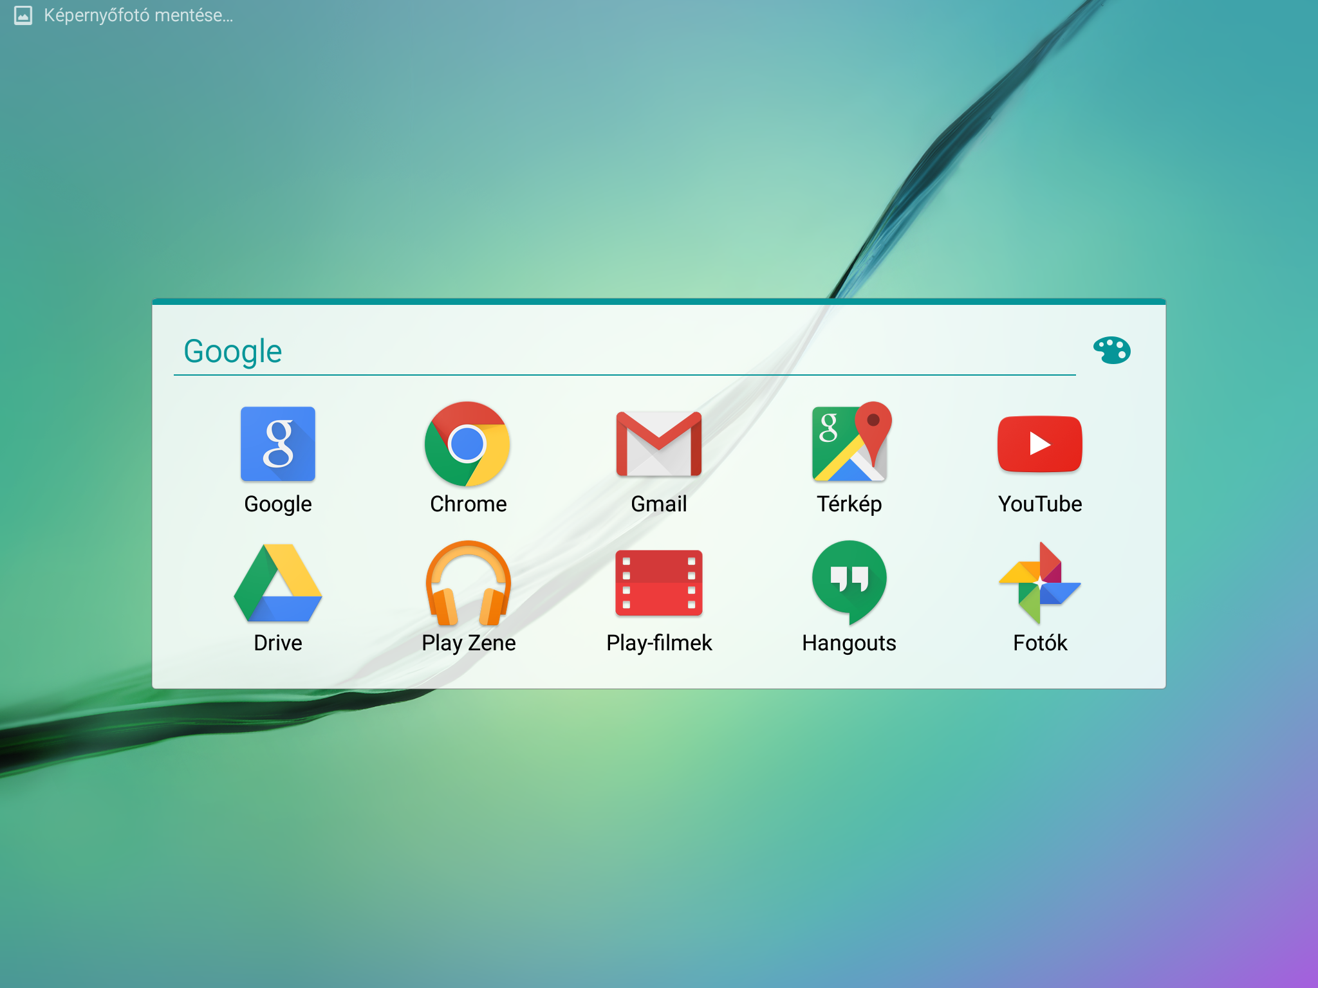
Task: Tap the Gmail label text
Action: coord(658,504)
